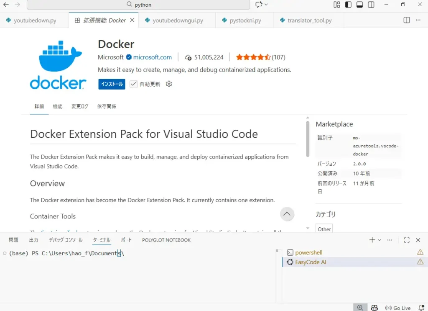Viewport: 428px width, 311px height.
Task: Click the verified publisher badge
Action: pos(129,57)
